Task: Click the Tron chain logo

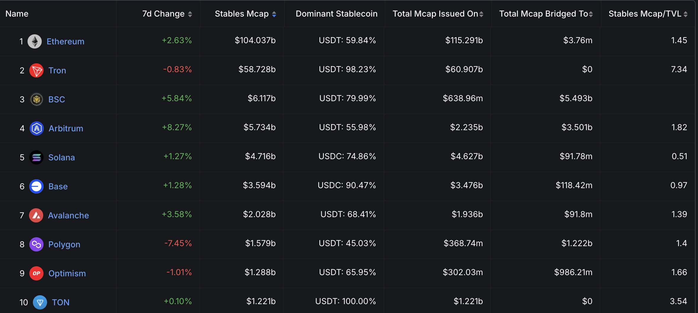Action: click(x=36, y=70)
